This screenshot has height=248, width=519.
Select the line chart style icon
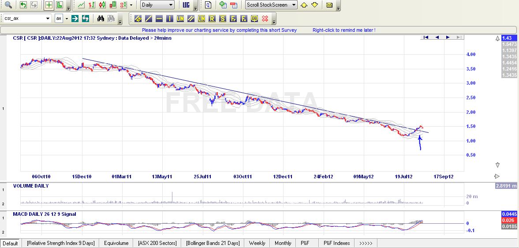(81, 5)
